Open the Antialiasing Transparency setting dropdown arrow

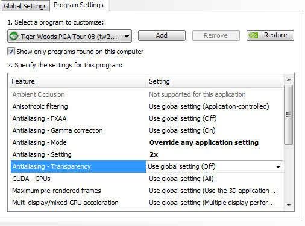point(278,166)
